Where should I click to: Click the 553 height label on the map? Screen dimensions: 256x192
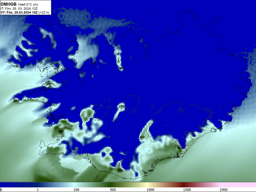(180, 148)
